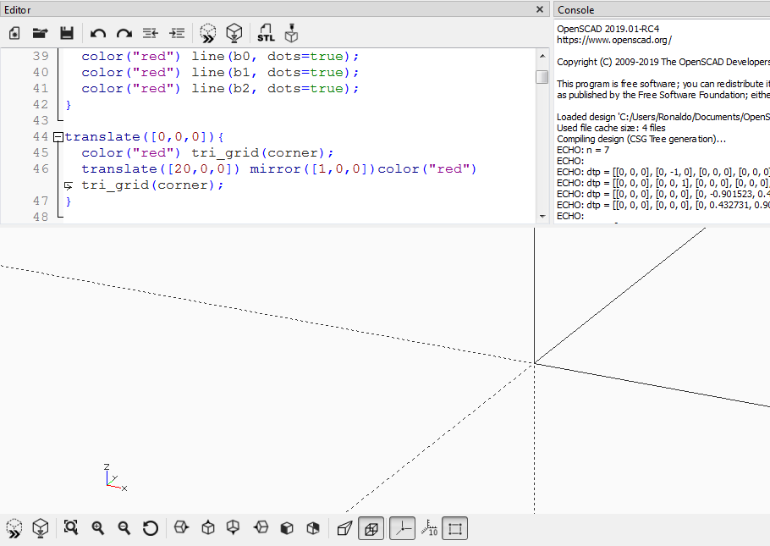Undo the last edit
770x546 pixels.
(98, 33)
